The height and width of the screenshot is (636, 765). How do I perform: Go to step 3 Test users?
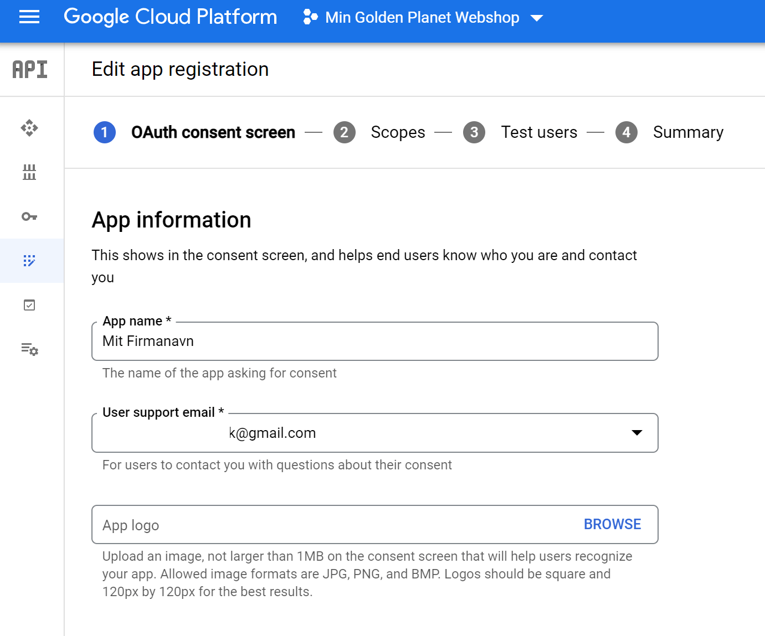tap(520, 132)
